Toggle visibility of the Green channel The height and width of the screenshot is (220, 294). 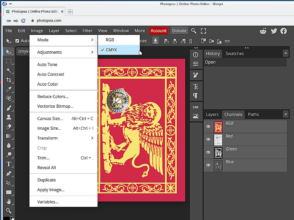[208, 152]
